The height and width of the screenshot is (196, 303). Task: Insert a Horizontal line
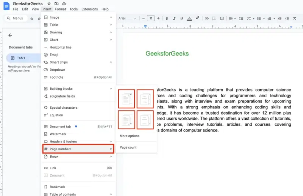pyautogui.click(x=78, y=47)
